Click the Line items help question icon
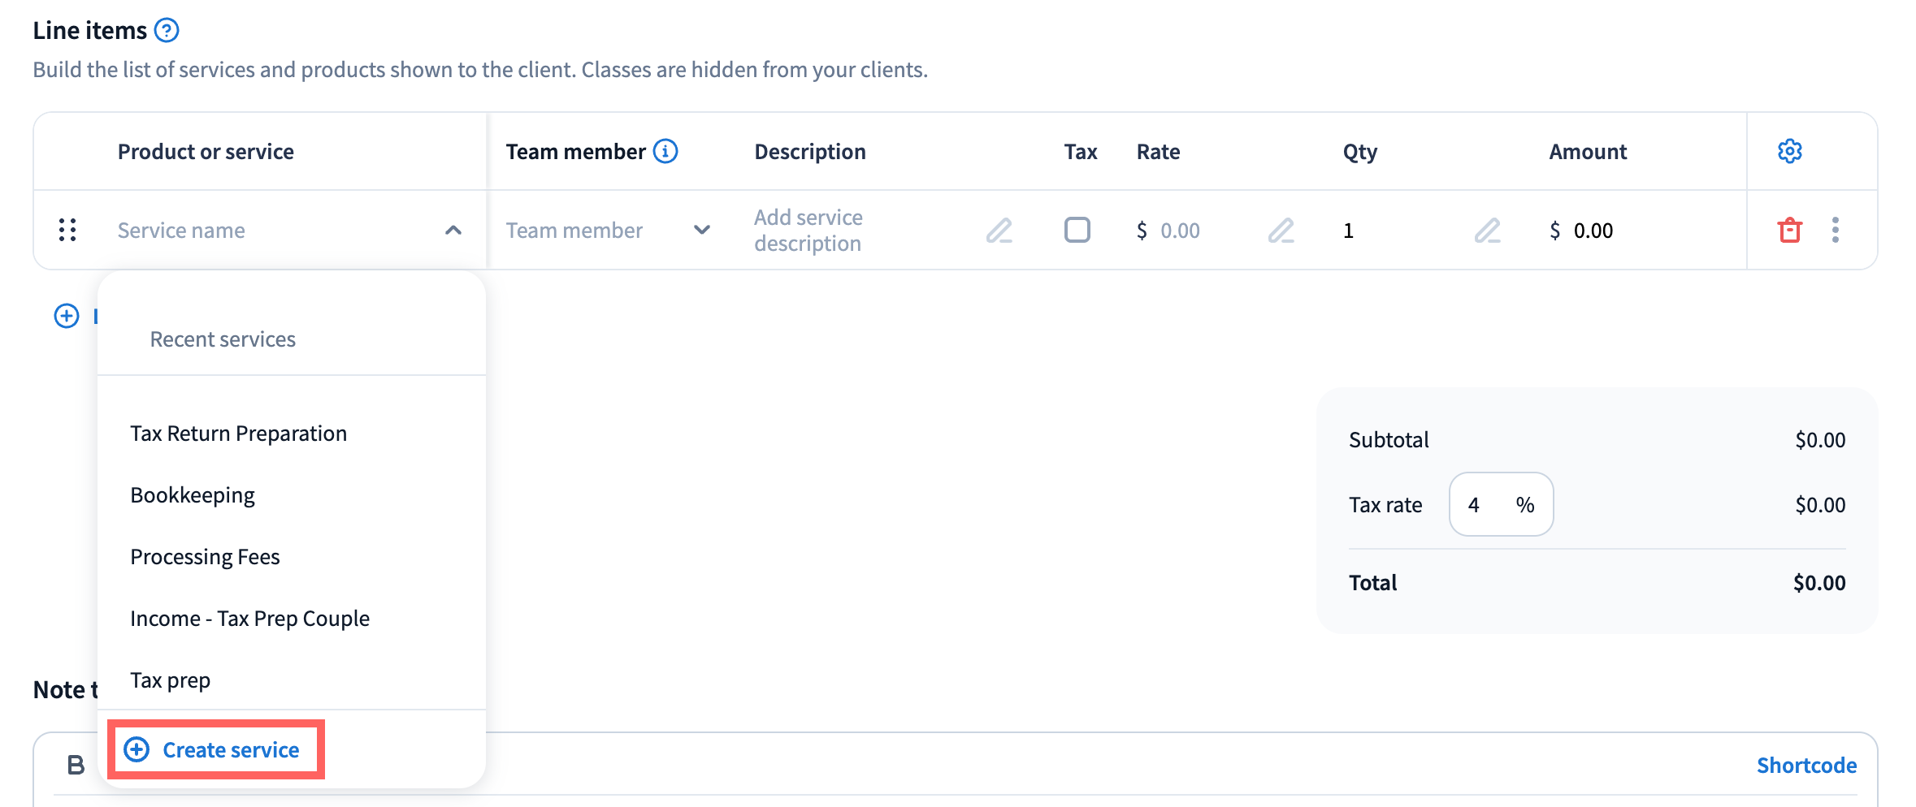Viewport: 1916px width, 807px height. [167, 31]
